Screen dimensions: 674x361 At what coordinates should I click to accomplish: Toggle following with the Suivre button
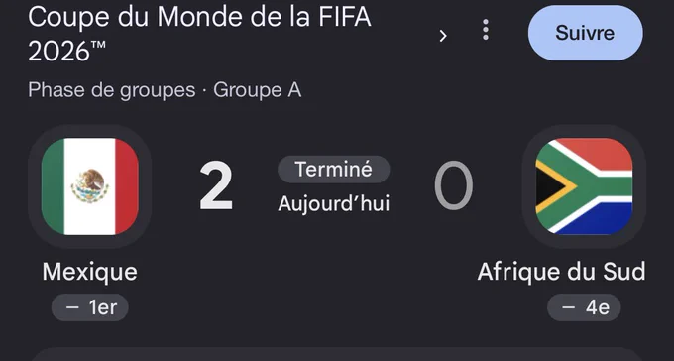coord(586,33)
